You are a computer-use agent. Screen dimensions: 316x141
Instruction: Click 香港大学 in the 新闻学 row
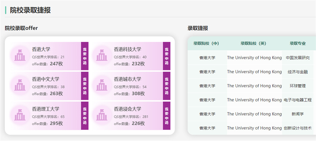[x=207, y=114]
